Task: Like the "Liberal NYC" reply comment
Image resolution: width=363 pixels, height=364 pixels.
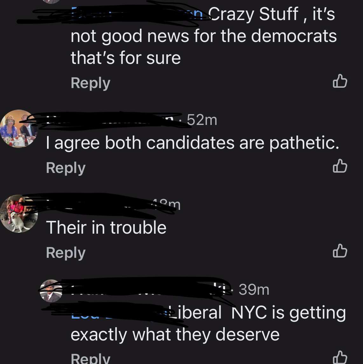Action: coord(340,358)
